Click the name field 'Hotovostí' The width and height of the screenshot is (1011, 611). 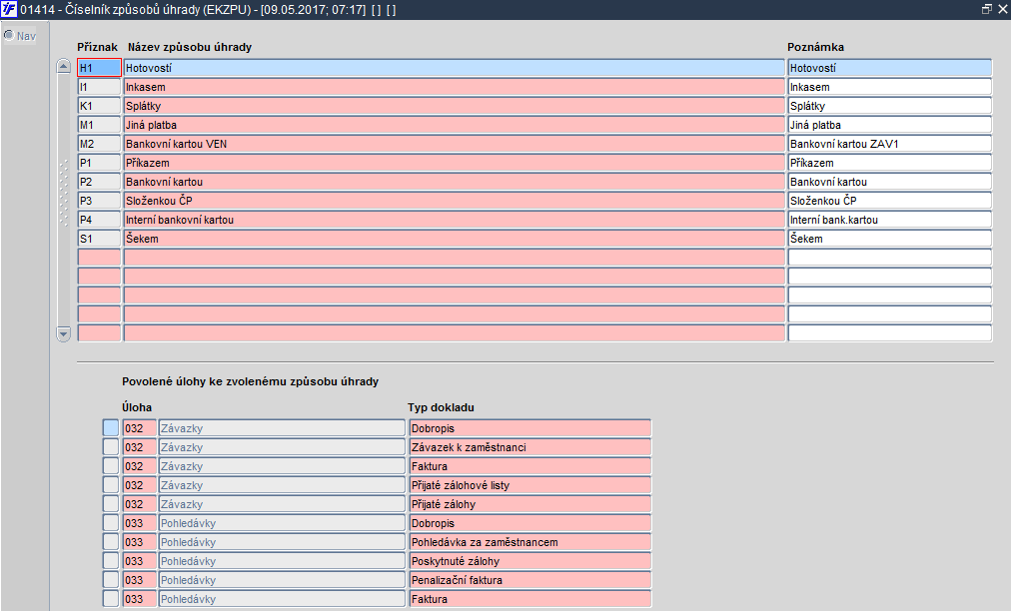point(454,68)
